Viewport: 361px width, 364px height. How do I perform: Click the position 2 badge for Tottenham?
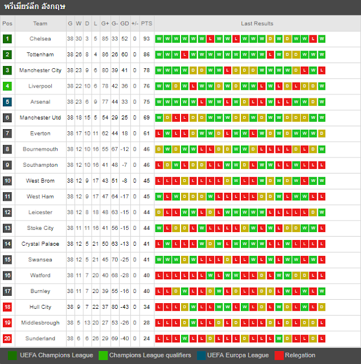[7, 55]
